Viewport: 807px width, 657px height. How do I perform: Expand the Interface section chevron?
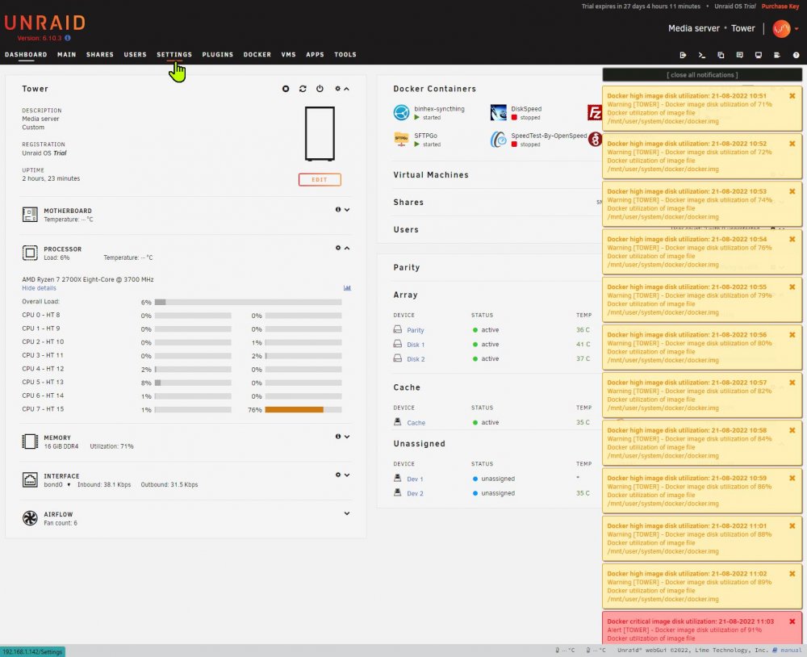tap(347, 475)
